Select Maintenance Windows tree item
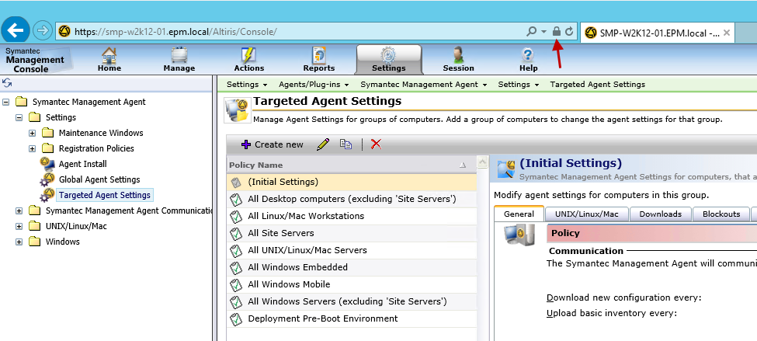 point(101,133)
